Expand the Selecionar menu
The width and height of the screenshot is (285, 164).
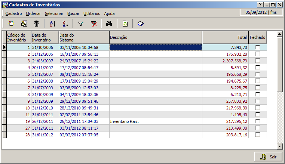click(x=54, y=13)
